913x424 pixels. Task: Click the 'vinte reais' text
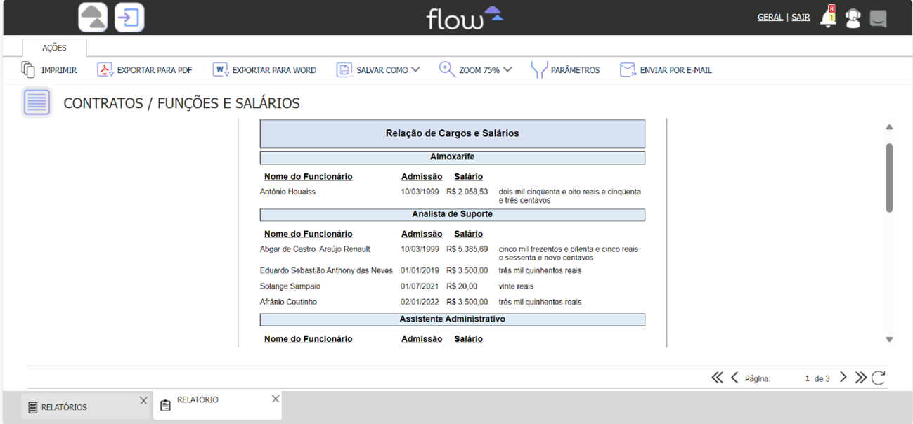(x=516, y=286)
